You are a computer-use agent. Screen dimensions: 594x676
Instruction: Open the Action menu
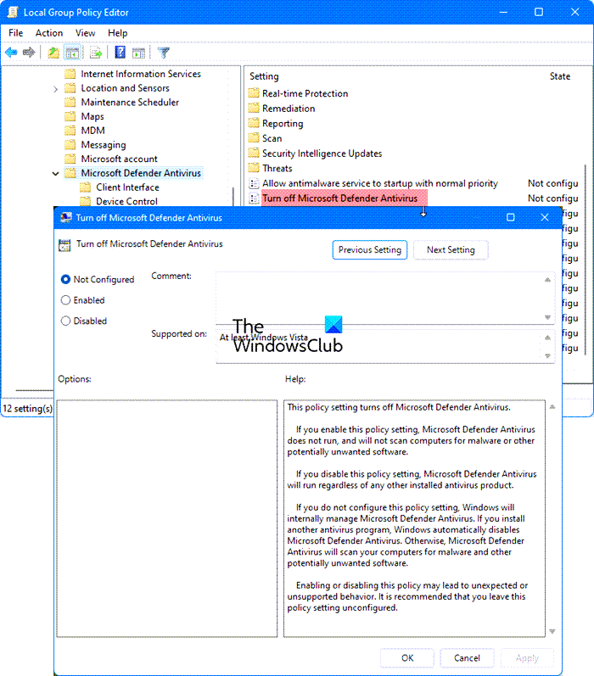(48, 33)
